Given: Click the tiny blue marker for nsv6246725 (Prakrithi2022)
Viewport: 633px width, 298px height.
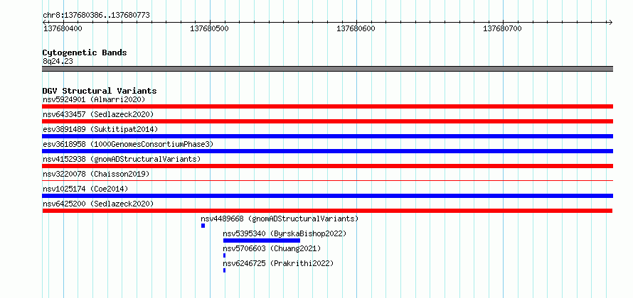Looking at the screenshot, I should [x=224, y=270].
